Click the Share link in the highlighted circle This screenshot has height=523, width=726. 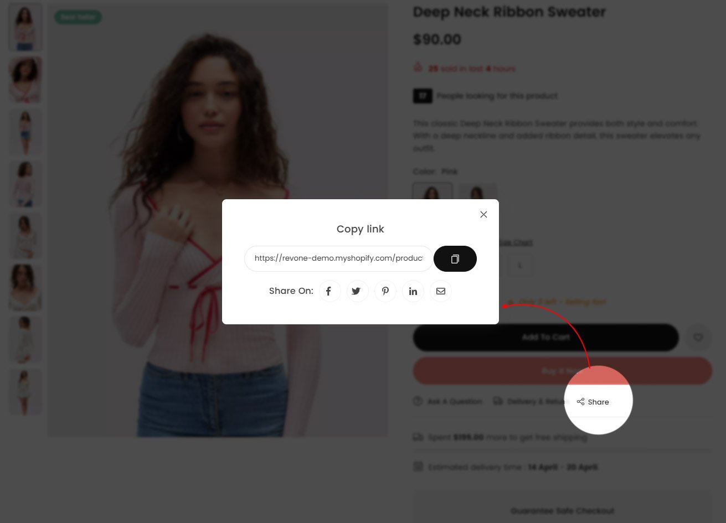(x=593, y=402)
